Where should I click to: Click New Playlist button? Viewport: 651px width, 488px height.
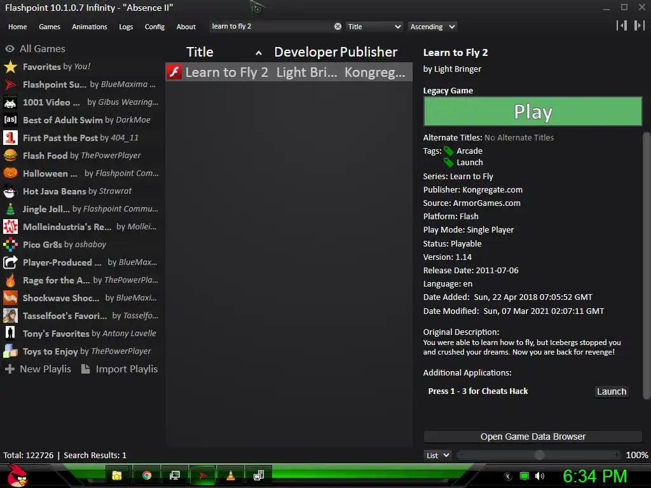click(x=38, y=369)
